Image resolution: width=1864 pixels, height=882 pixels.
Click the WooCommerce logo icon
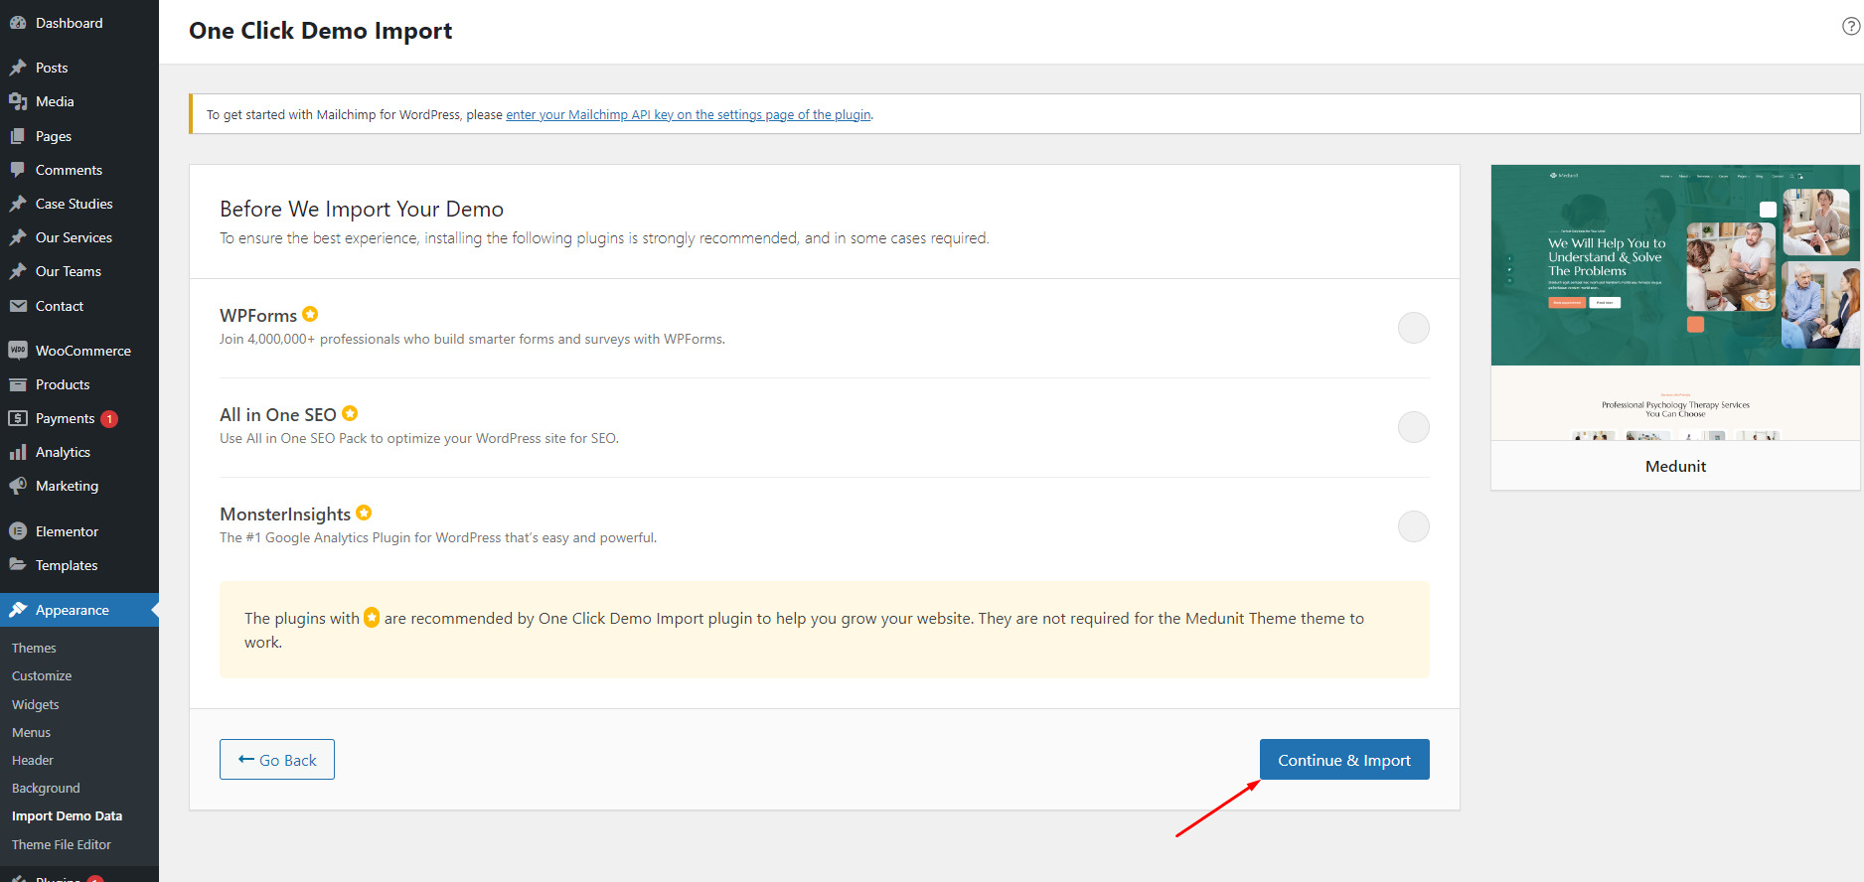coord(18,351)
